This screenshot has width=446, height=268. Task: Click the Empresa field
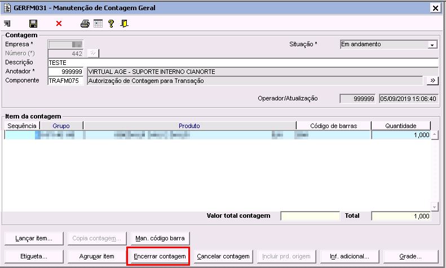[66, 45]
